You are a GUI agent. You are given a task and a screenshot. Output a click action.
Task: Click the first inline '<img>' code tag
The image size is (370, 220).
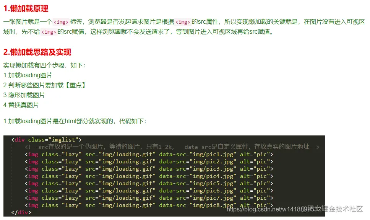coord(61,22)
